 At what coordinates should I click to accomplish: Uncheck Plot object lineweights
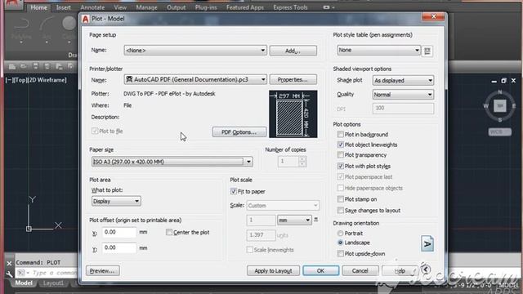pos(340,145)
